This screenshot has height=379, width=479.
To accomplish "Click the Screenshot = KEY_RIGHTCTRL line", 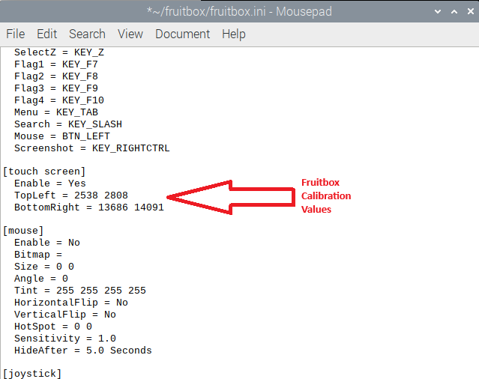I will [91, 148].
